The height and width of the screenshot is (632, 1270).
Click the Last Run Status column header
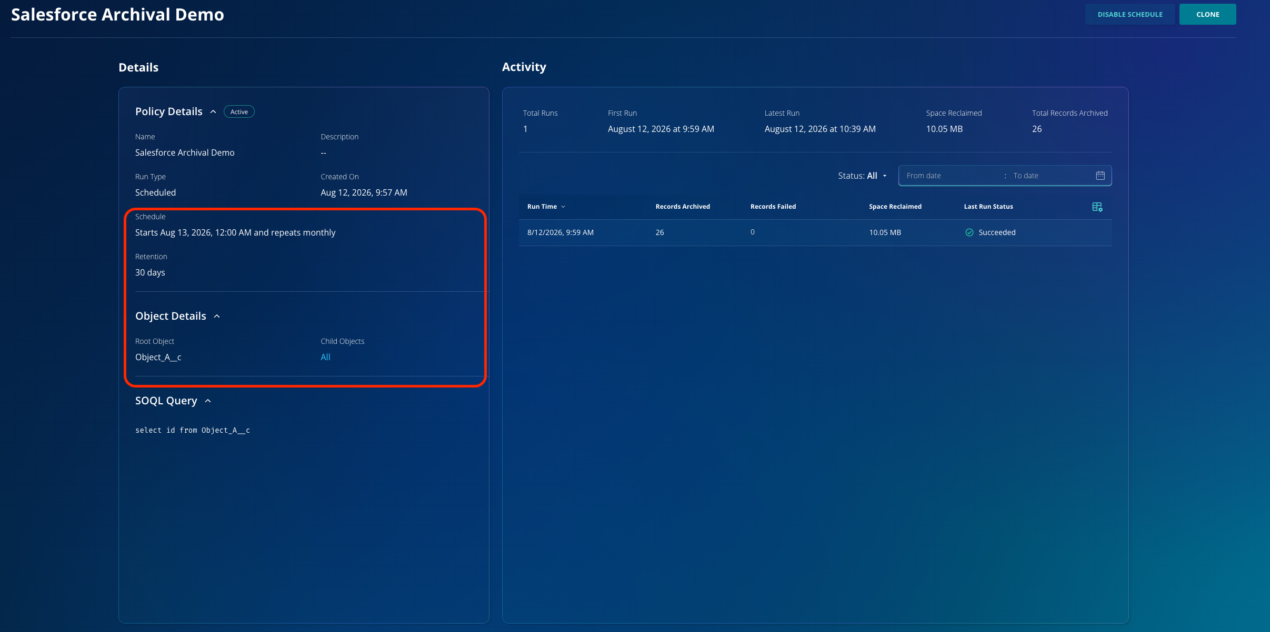point(988,207)
